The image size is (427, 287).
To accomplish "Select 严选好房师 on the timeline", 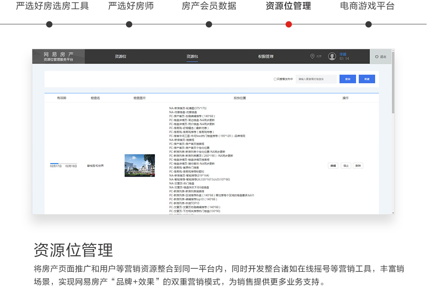I will tap(131, 6).
